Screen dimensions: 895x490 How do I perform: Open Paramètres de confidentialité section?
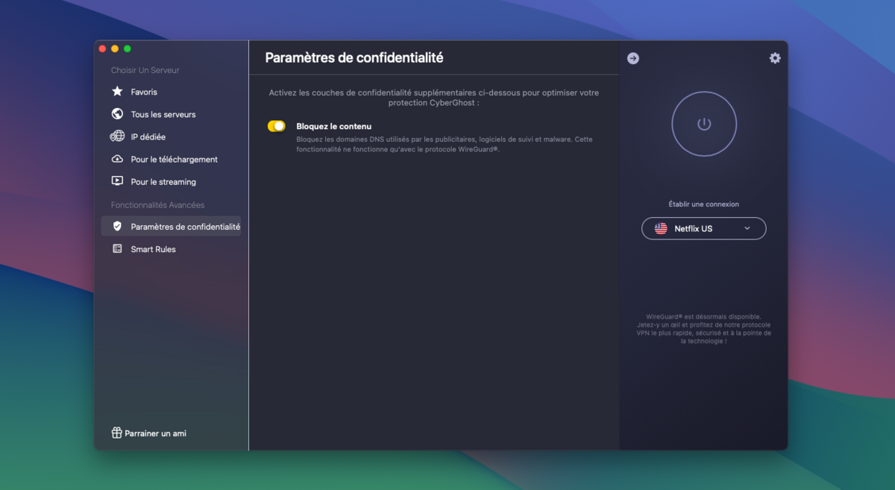tap(171, 226)
